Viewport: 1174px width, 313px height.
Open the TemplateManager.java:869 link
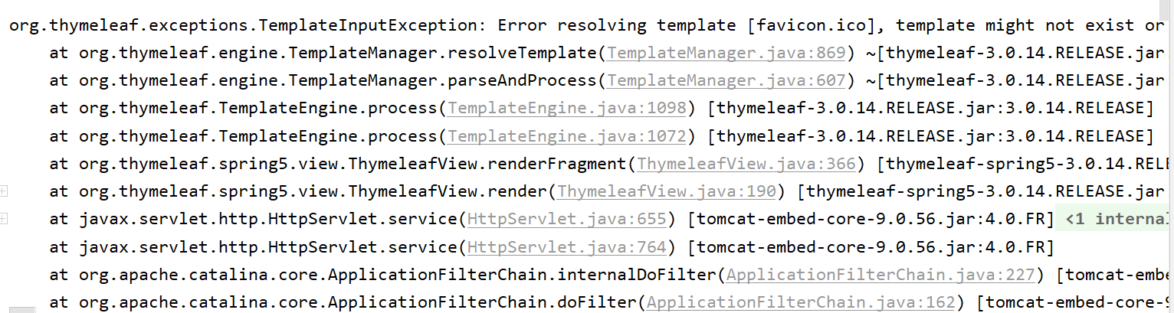tap(726, 54)
